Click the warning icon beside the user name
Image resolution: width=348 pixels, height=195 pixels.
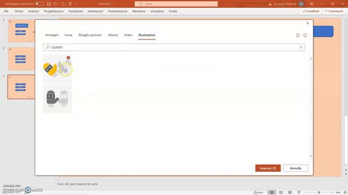click(x=270, y=4)
